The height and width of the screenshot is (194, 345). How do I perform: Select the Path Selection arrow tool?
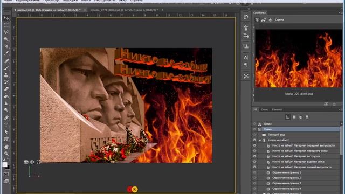click(x=6, y=131)
